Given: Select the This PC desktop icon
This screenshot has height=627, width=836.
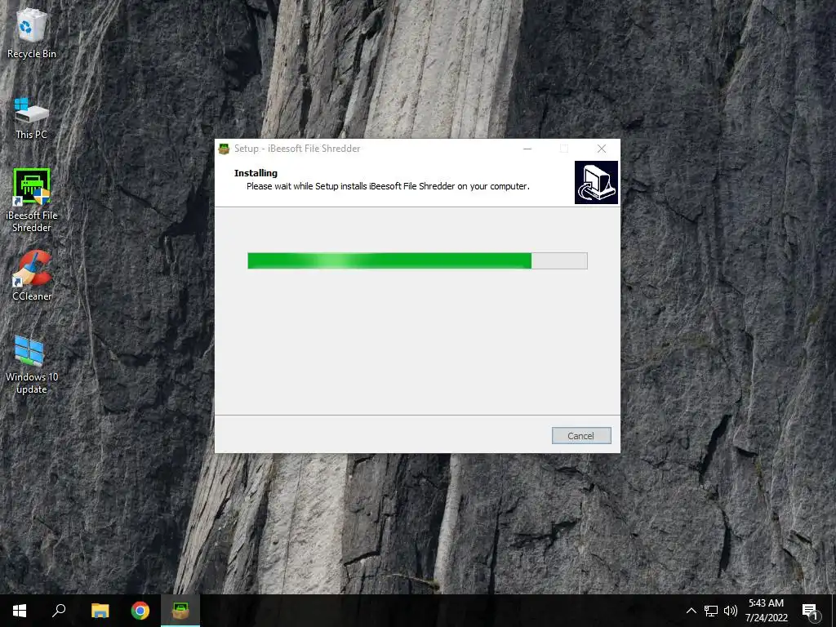Looking at the screenshot, I should click(x=31, y=118).
